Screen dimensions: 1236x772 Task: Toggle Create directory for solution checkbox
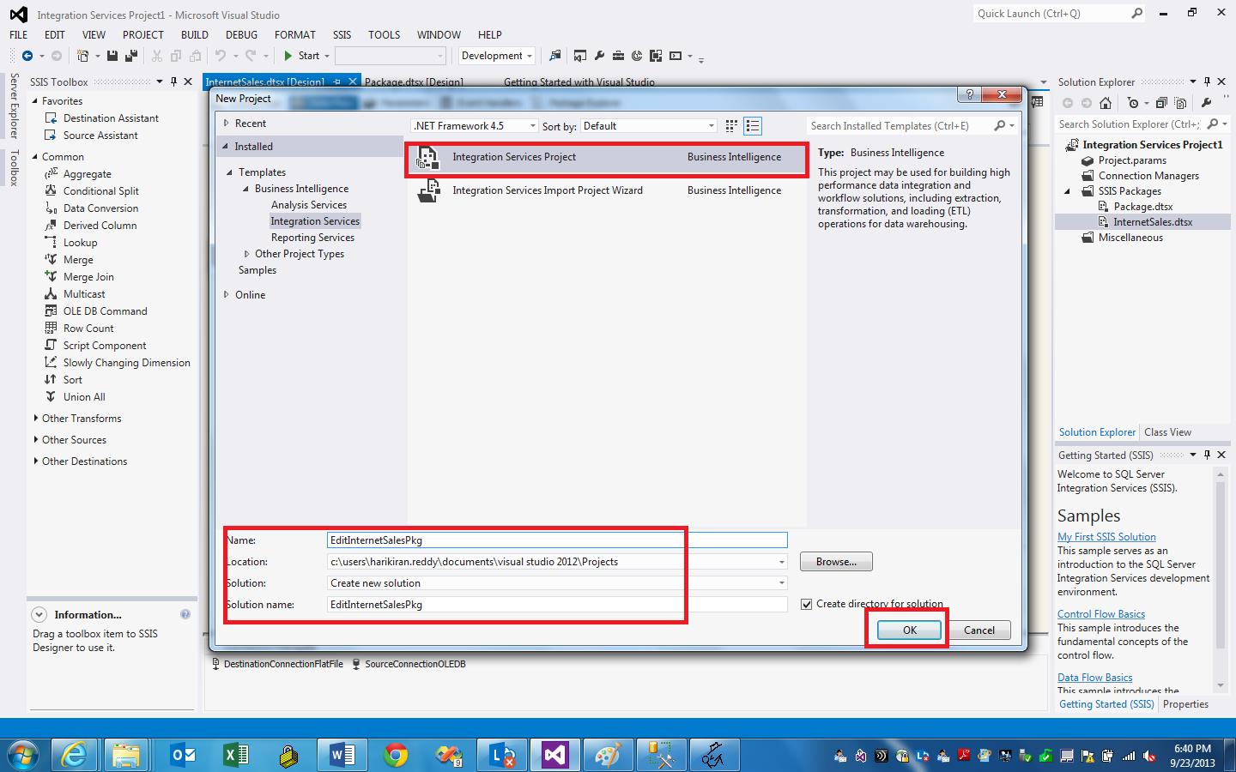coord(806,604)
